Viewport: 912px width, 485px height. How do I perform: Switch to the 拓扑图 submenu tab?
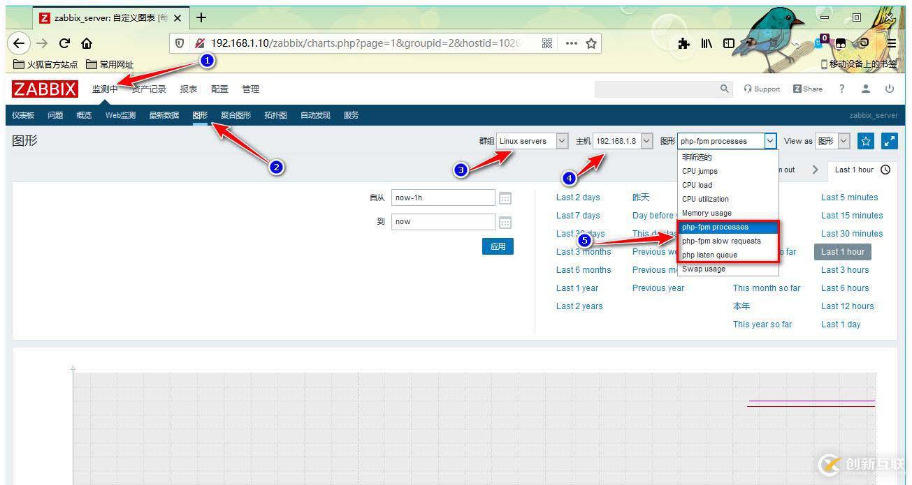(x=275, y=115)
